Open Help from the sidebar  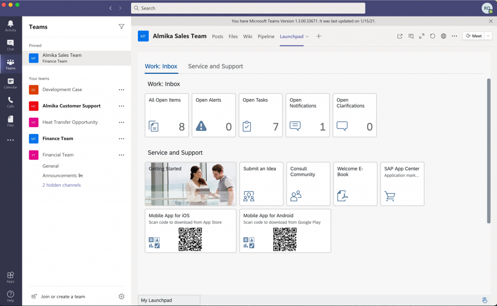coord(10,294)
